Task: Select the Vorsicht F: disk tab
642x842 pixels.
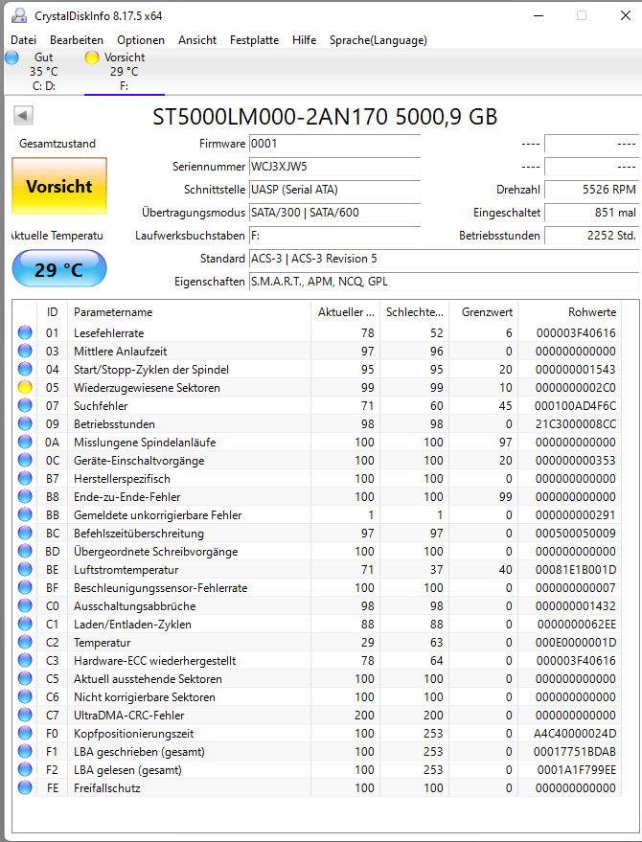Action: click(x=125, y=72)
